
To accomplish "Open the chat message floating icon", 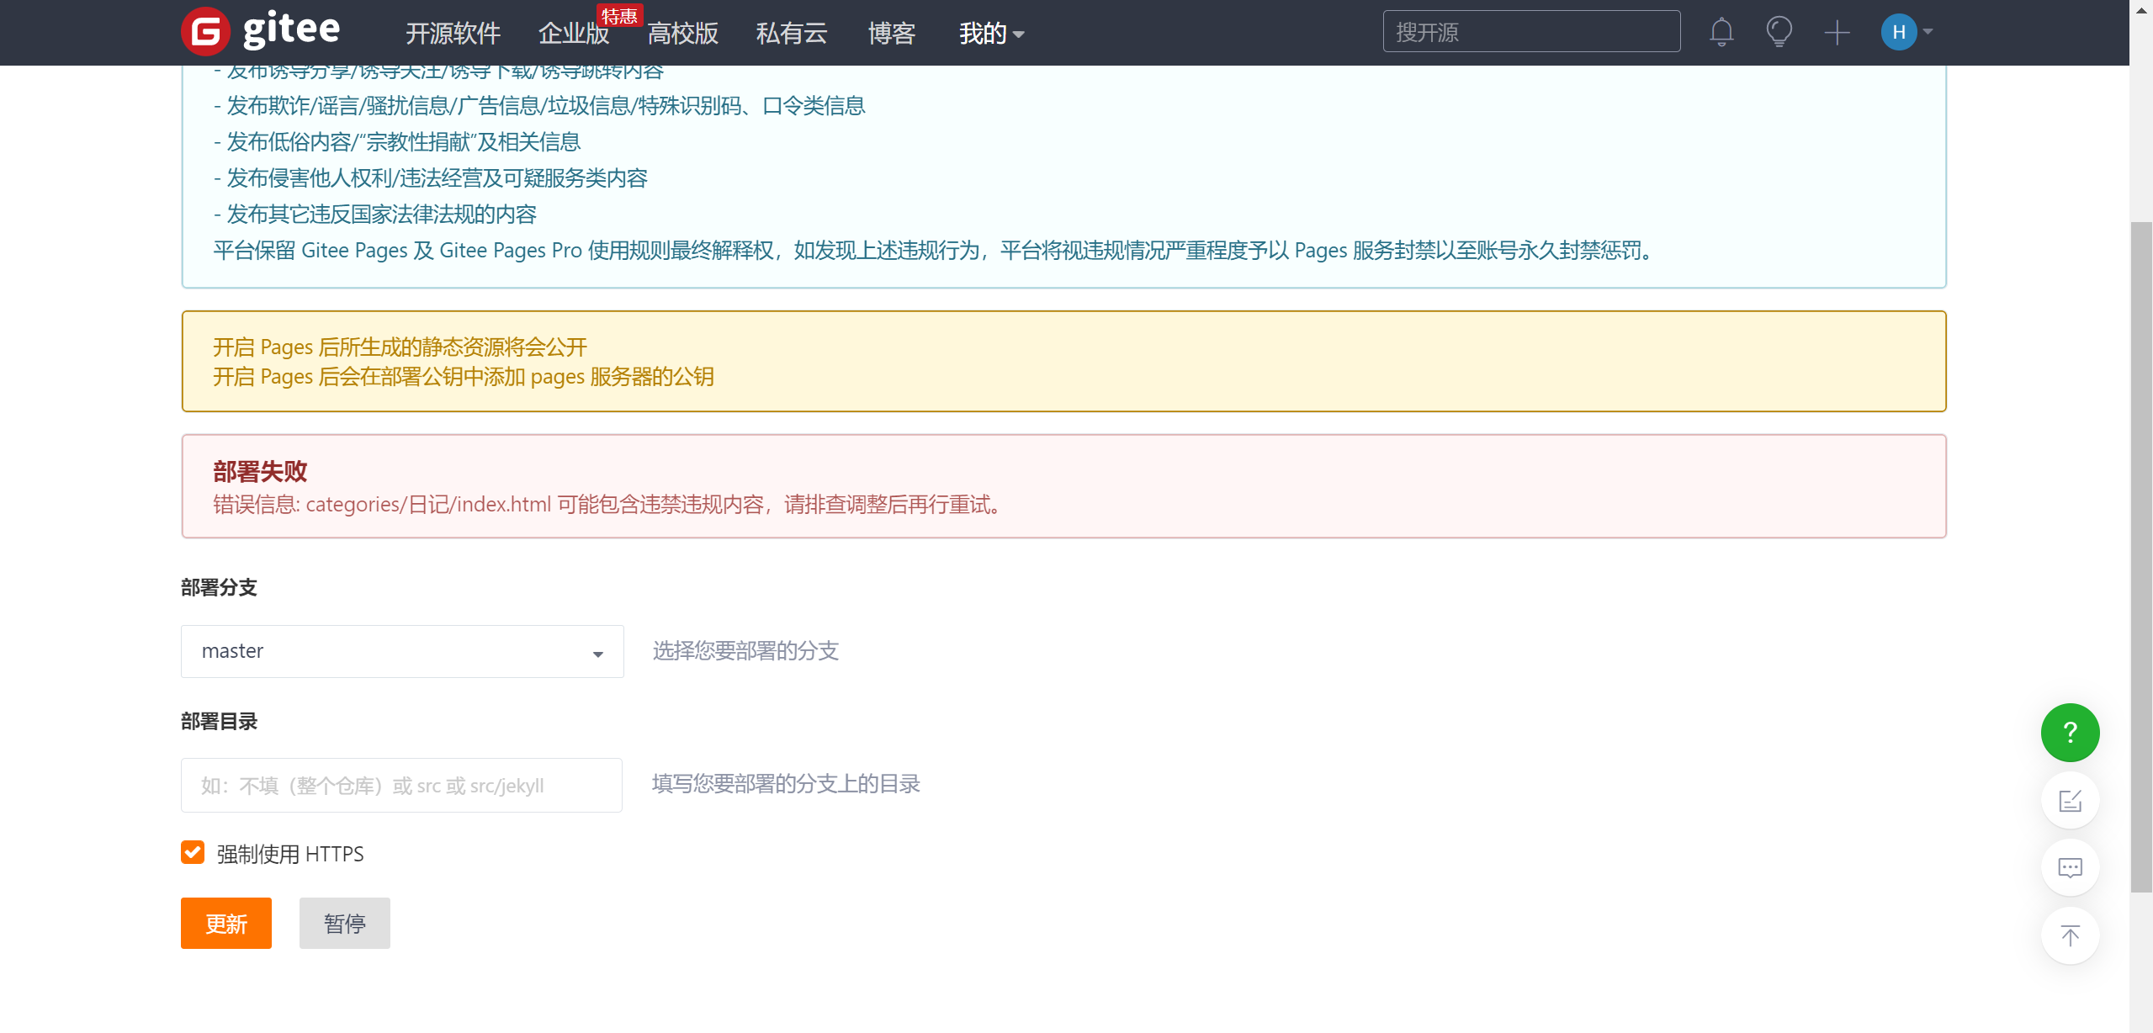I will tap(2070, 867).
